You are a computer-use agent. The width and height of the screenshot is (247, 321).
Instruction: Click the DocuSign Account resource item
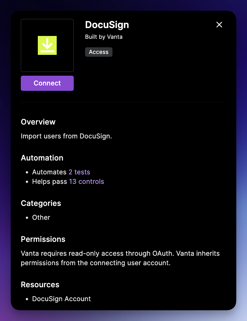61,299
